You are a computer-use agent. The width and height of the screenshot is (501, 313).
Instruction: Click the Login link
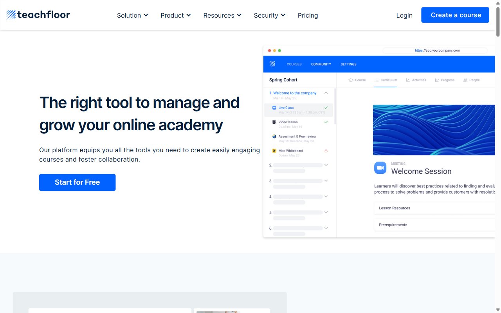[404, 15]
